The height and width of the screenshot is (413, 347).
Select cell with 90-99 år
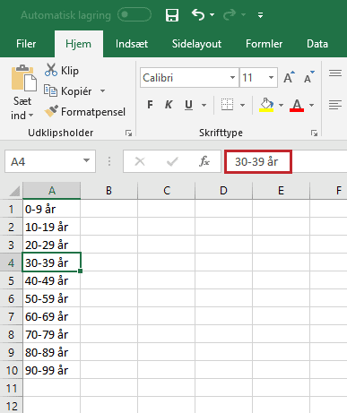click(51, 370)
